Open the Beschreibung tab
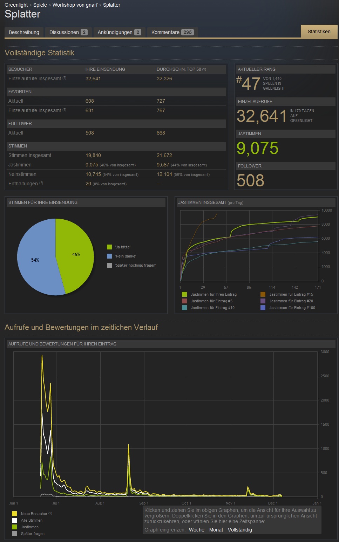The image size is (339, 542). click(24, 32)
